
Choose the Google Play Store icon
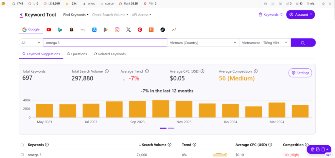point(106,30)
